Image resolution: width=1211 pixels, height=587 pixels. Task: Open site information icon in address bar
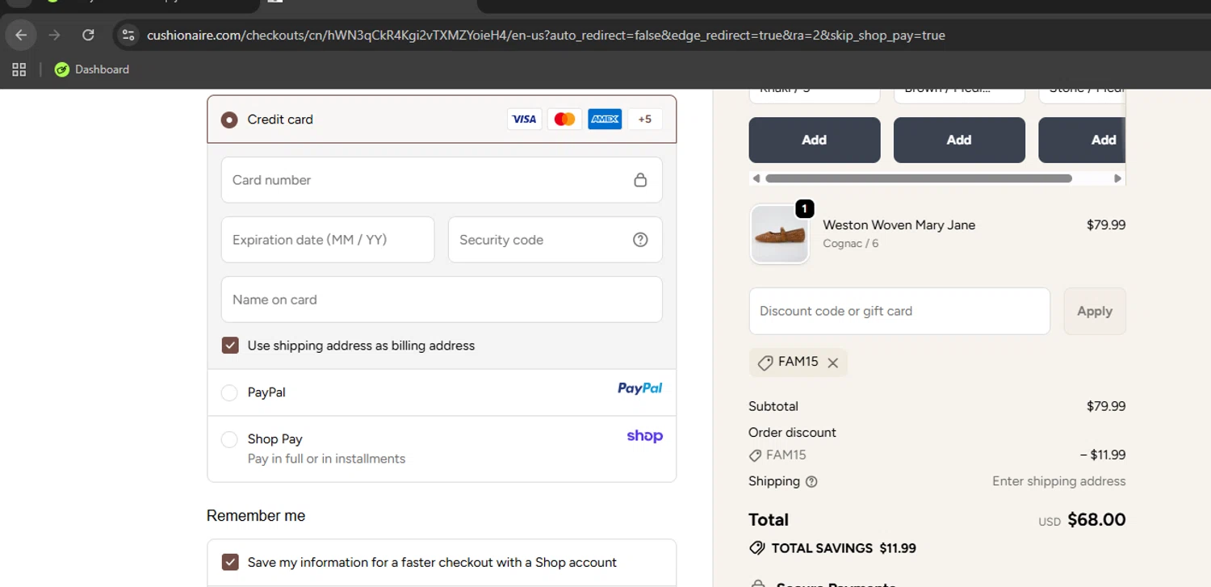128,35
